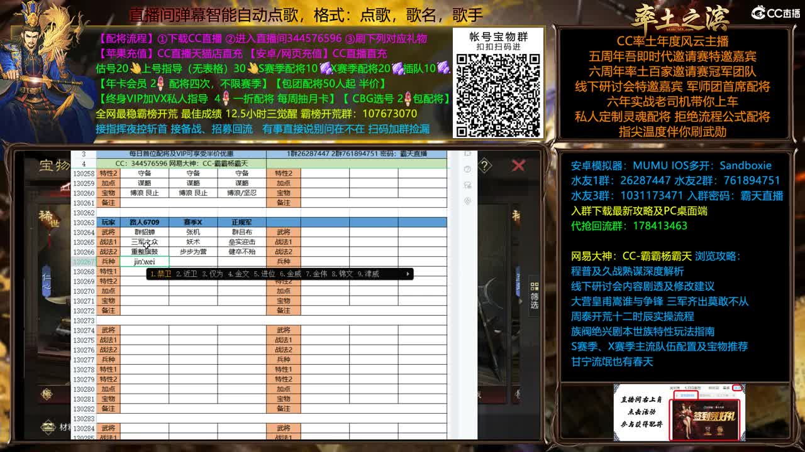805x452 pixels.
Task: Choose IME candidate 7.金伟
Action: click(316, 274)
